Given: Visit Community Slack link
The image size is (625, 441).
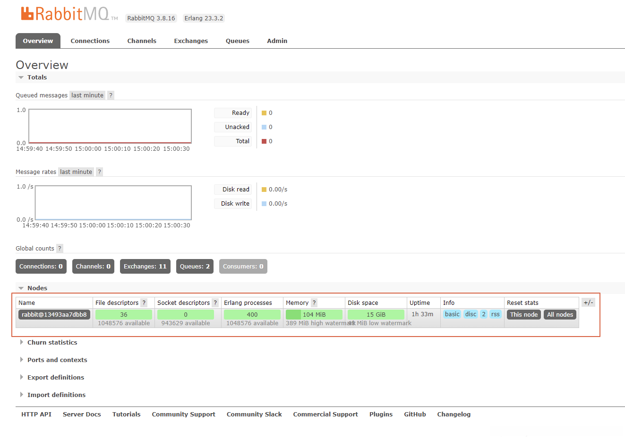Looking at the screenshot, I should (254, 415).
